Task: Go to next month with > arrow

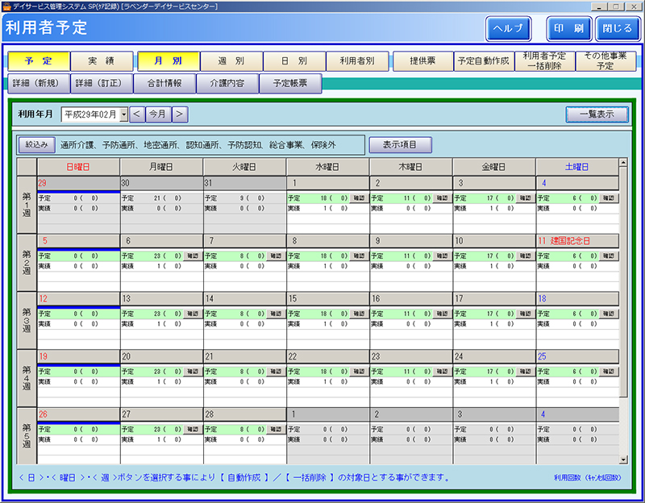Action: click(x=179, y=114)
